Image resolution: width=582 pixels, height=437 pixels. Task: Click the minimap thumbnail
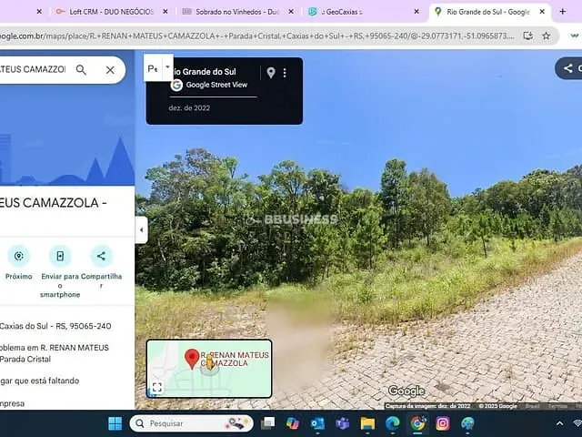click(209, 368)
